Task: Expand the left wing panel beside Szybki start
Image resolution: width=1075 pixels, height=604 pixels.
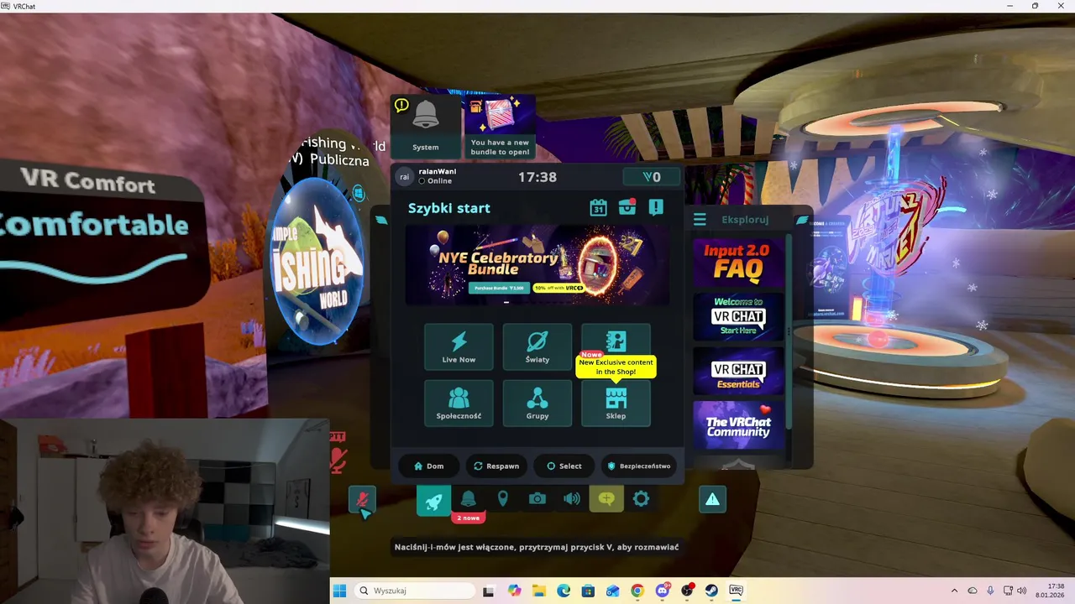Action: click(x=381, y=220)
